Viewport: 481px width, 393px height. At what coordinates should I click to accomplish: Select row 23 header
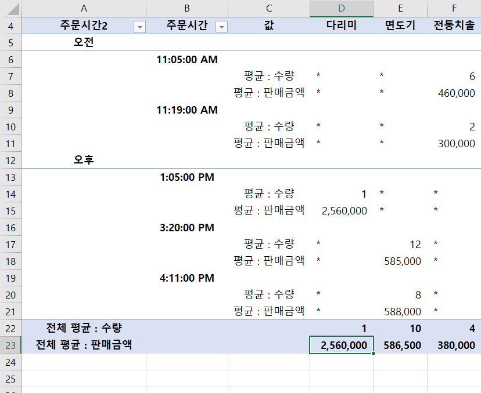[10, 345]
